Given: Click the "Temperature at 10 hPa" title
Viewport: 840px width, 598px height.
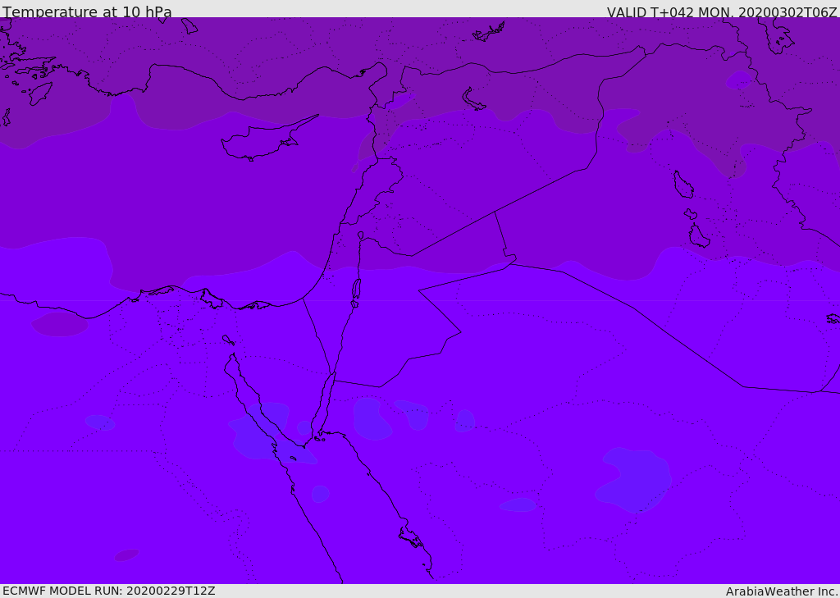Looking at the screenshot, I should coord(87,12).
